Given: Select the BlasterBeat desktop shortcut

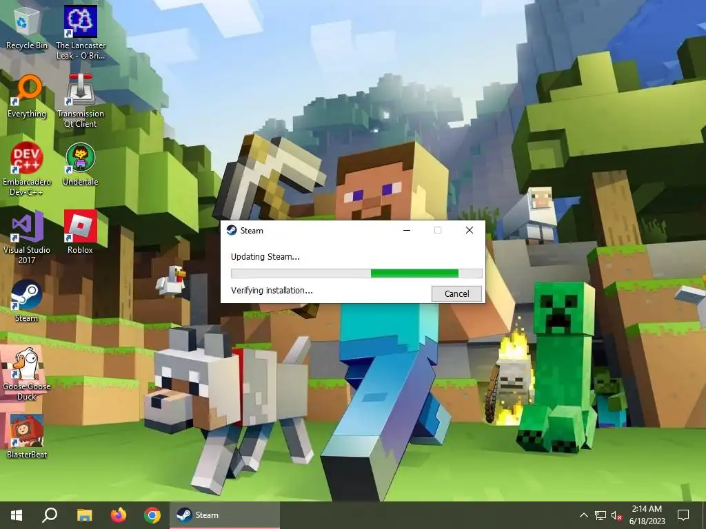Looking at the screenshot, I should (27, 436).
